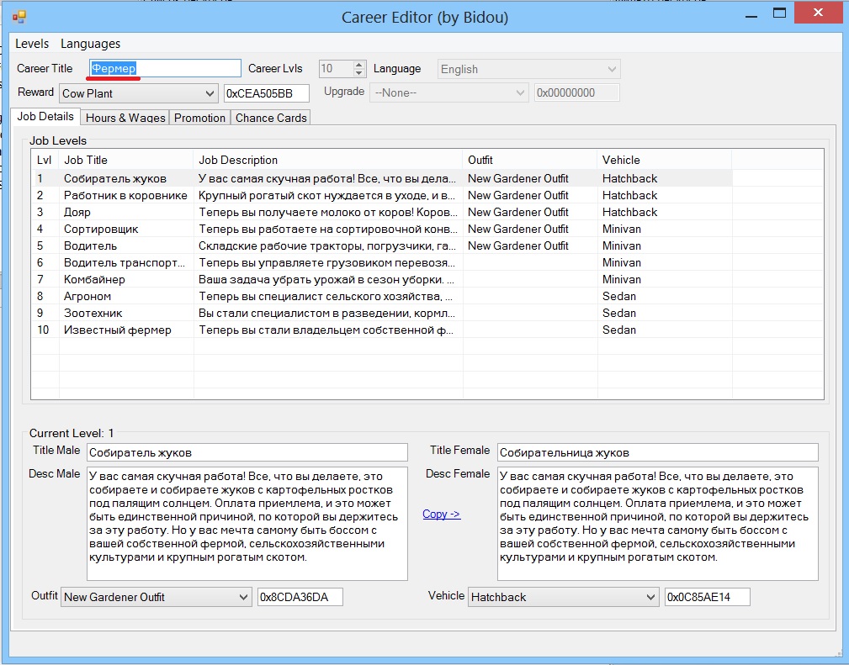
Task: Open the Languages menu
Action: (x=90, y=44)
